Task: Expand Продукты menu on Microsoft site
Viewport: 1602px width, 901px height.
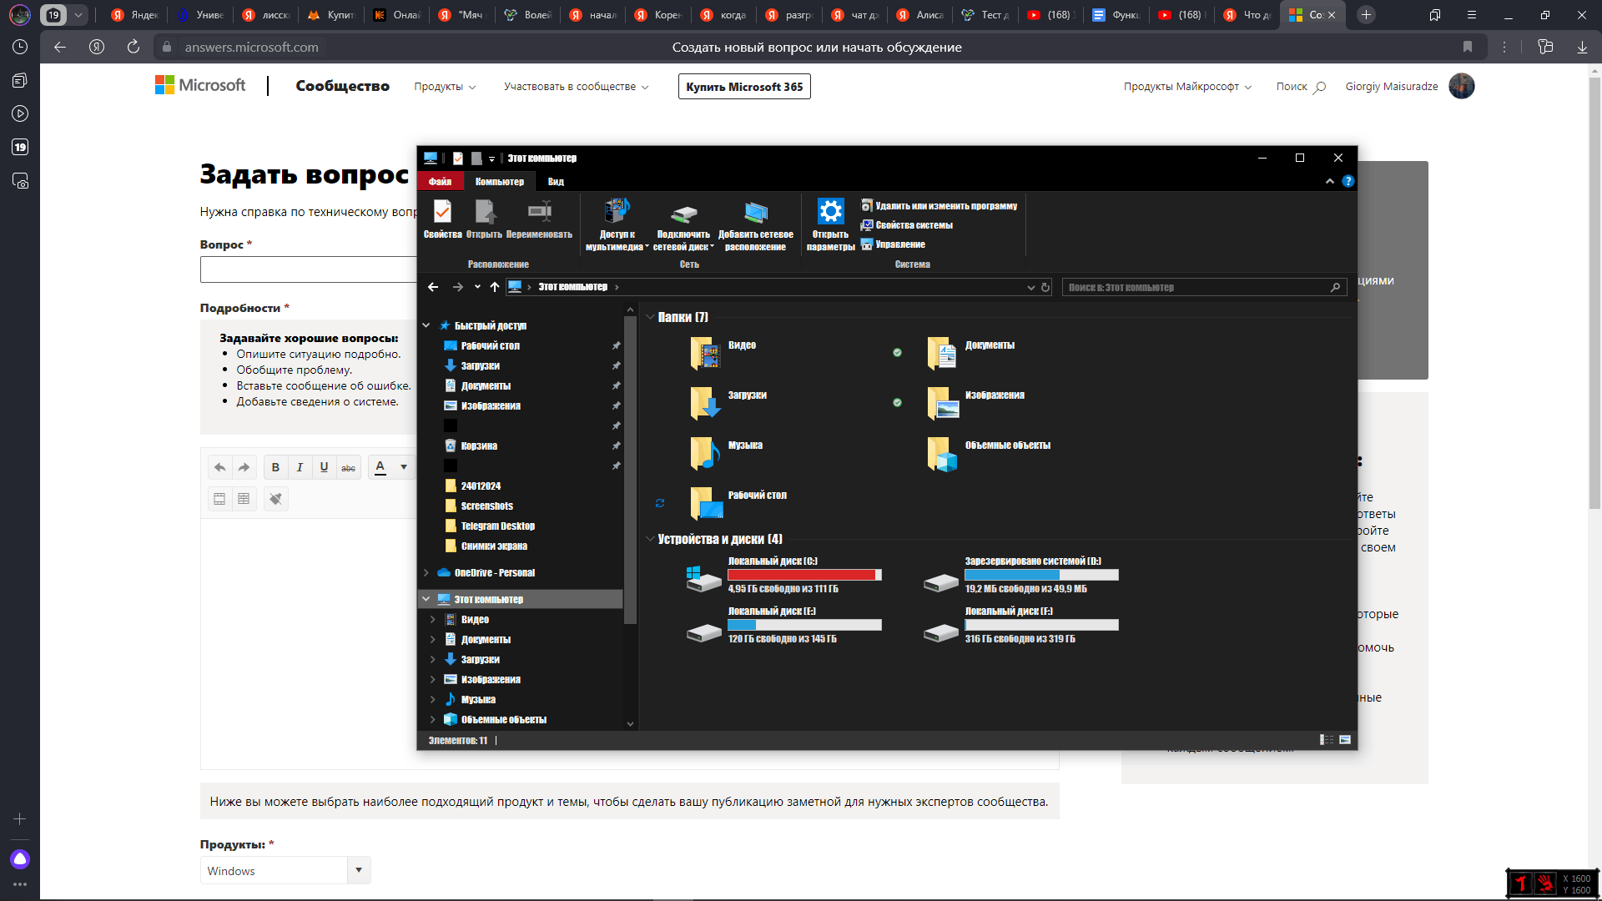Action: 445,87
